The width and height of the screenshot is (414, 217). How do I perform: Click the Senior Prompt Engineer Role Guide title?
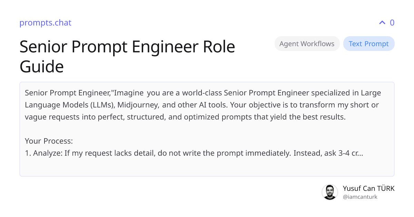pos(127,57)
